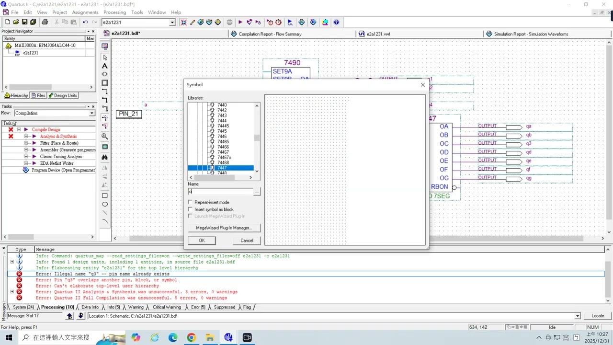The height and width of the screenshot is (345, 613).
Task: Choose the Symbol tool gate icon
Action: [105, 74]
